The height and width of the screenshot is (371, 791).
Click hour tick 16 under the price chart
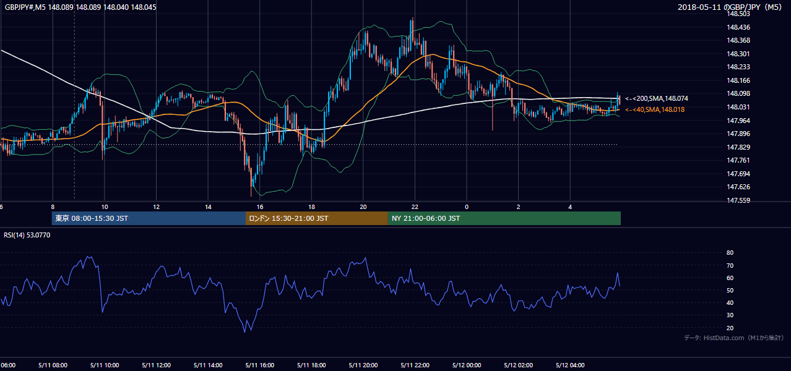click(x=259, y=207)
